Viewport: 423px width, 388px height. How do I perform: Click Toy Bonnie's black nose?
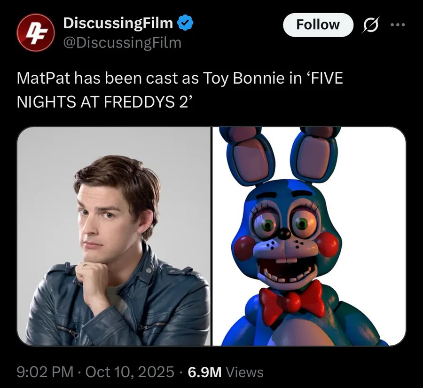pyautogui.click(x=284, y=232)
